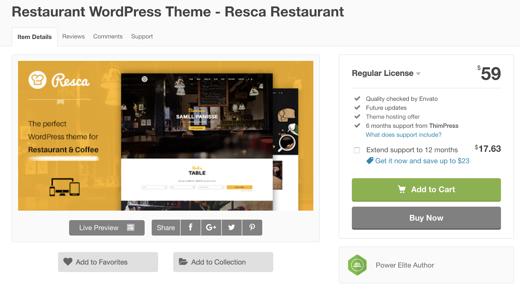The image size is (520, 285).
Task: Click the Power Elite Author hexagon badge
Action: [357, 265]
